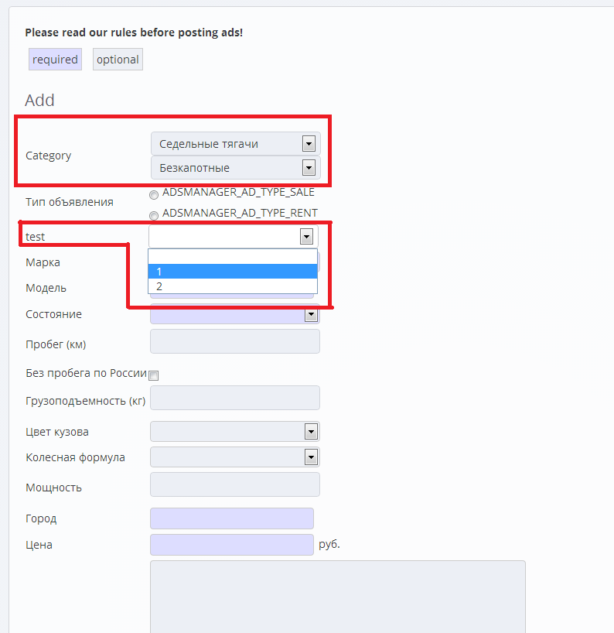The height and width of the screenshot is (633, 614).
Task: Open the Безкапотные subcategory dropdown
Action: [x=235, y=167]
